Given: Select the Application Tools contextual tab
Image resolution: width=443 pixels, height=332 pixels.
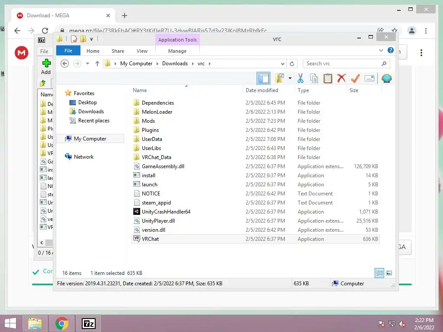Looking at the screenshot, I should coord(177,40).
